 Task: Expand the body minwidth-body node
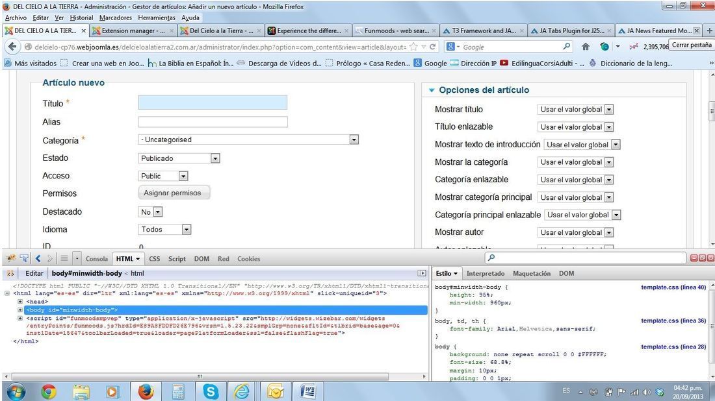point(20,310)
